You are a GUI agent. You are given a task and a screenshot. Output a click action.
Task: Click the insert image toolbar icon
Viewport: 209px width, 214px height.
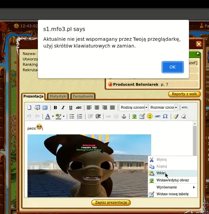134,116
